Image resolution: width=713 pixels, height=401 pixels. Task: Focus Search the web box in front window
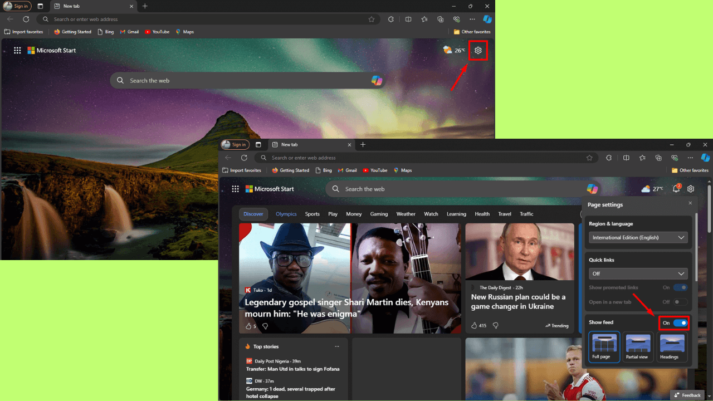tap(463, 189)
